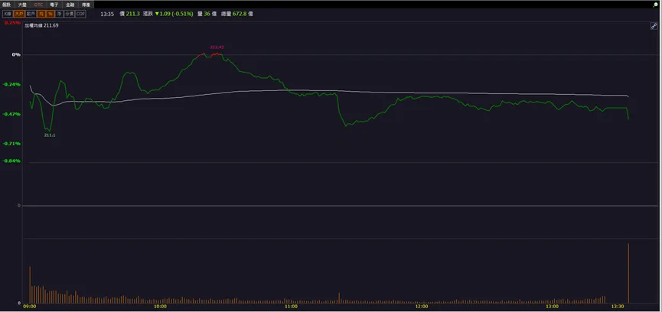Click the low price label 211.1
Viewport: 662px width, 312px height.
point(50,135)
